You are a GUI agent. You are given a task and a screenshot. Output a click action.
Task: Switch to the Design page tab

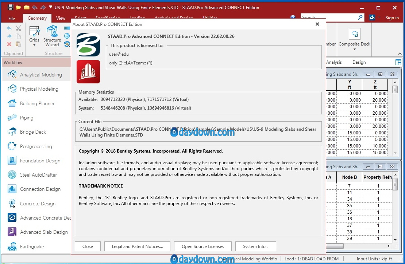(x=359, y=62)
